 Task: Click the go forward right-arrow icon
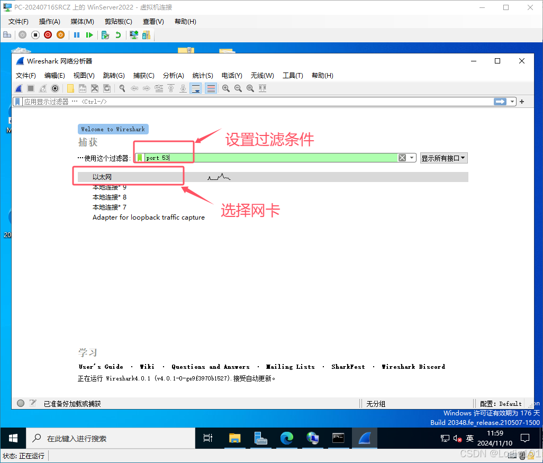[147, 88]
